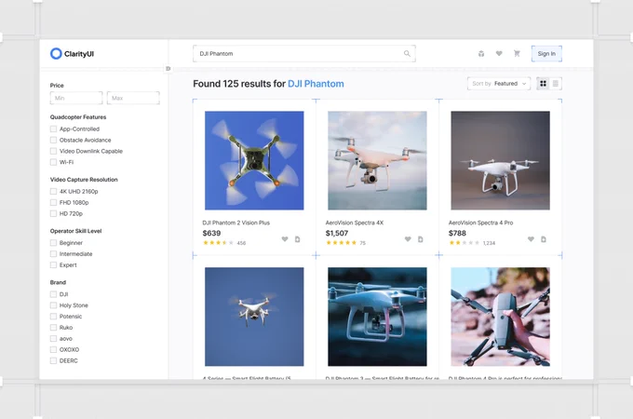The height and width of the screenshot is (419, 633).
Task: Filter by DEERC brand
Action: coord(53,360)
